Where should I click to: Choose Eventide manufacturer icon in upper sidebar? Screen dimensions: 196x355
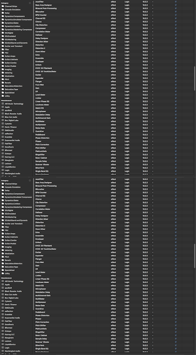[x=3, y=137]
